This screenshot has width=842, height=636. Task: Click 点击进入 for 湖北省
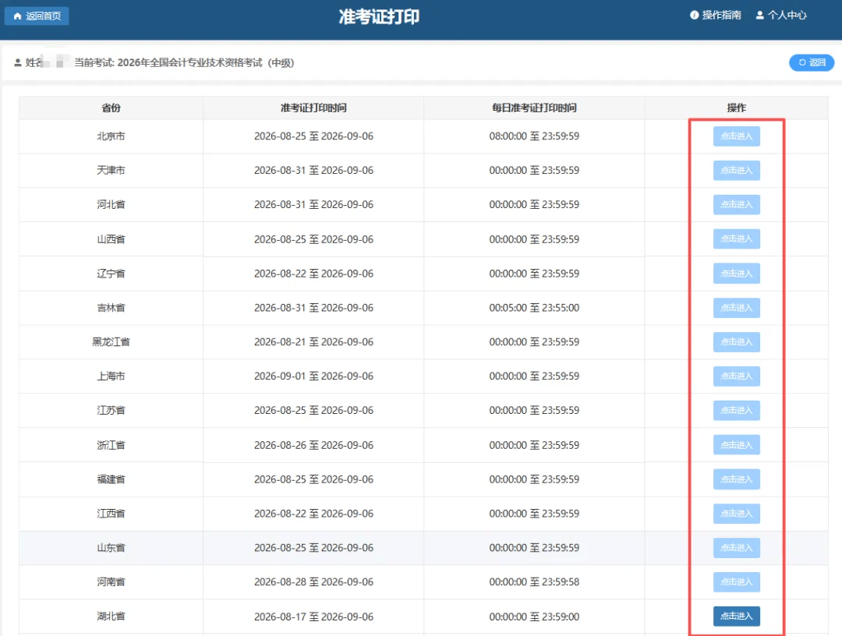point(736,617)
